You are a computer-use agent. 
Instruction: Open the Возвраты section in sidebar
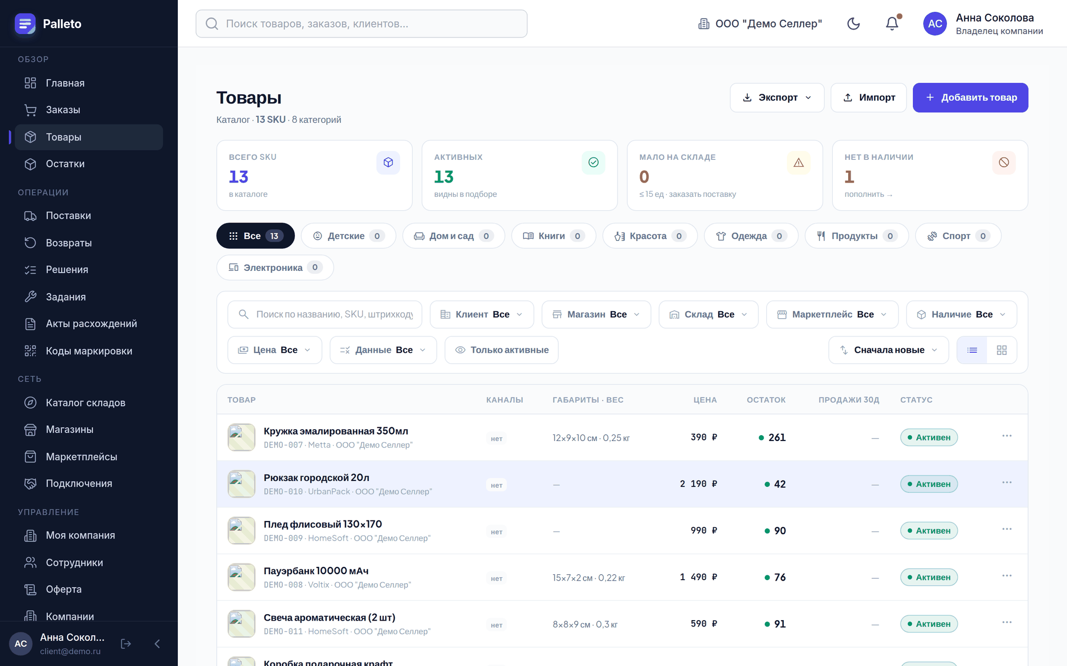(x=89, y=243)
